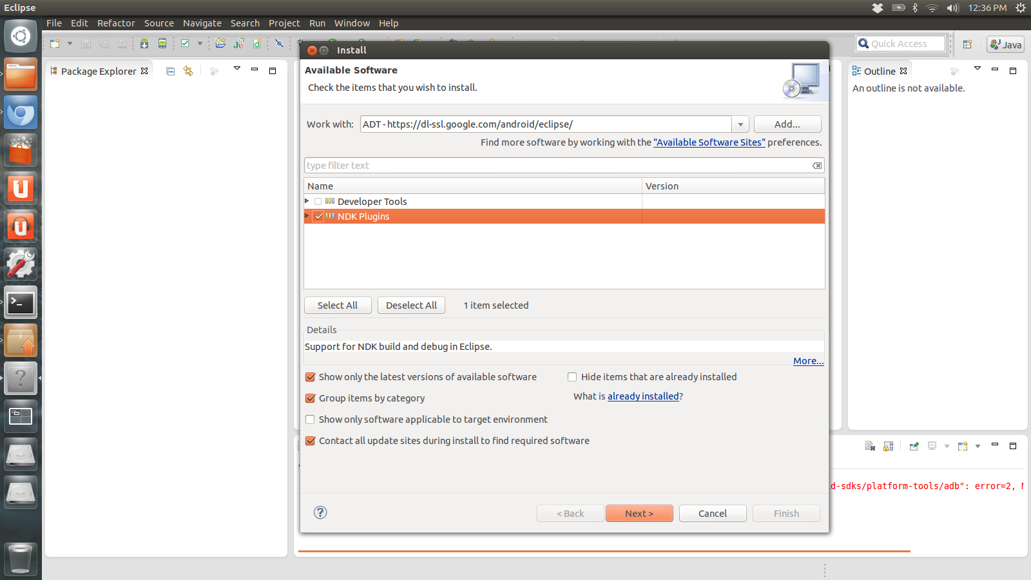Open System Settings wrench icon in launcher
The image size is (1031, 580).
tap(21, 264)
